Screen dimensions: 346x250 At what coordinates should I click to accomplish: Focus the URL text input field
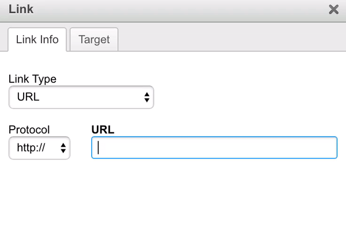214,147
